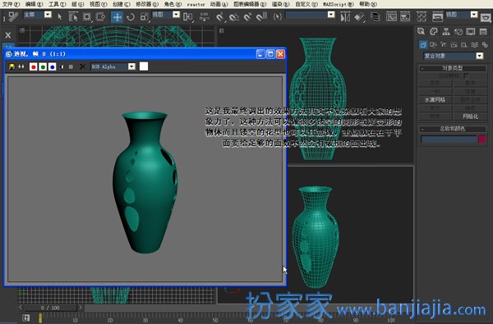The image size is (493, 324).
Task: Click the Select by Name tool
Action: pos(73,16)
